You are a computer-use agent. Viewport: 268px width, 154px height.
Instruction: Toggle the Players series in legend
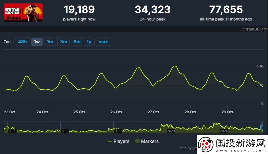(118, 141)
